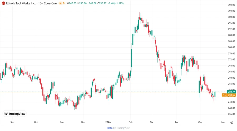The width and height of the screenshot is (237, 131).
Task: Click the Illinois Tool Works Inc. title
Action: click(21, 3)
